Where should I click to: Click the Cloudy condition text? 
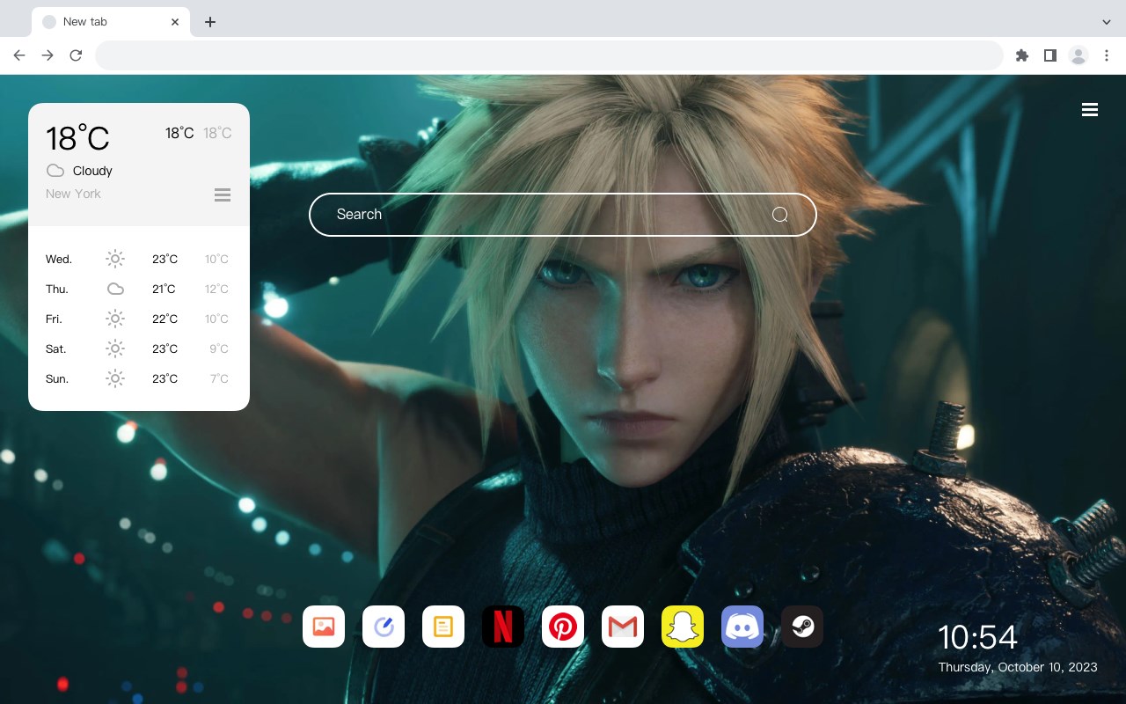92,171
